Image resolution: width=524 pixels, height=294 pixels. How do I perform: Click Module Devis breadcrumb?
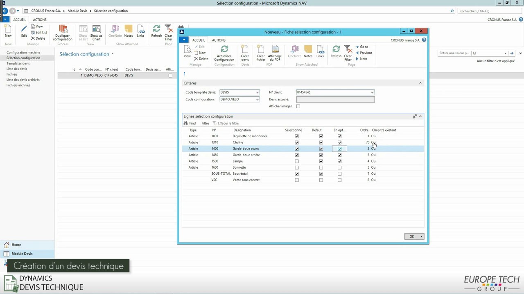click(77, 11)
